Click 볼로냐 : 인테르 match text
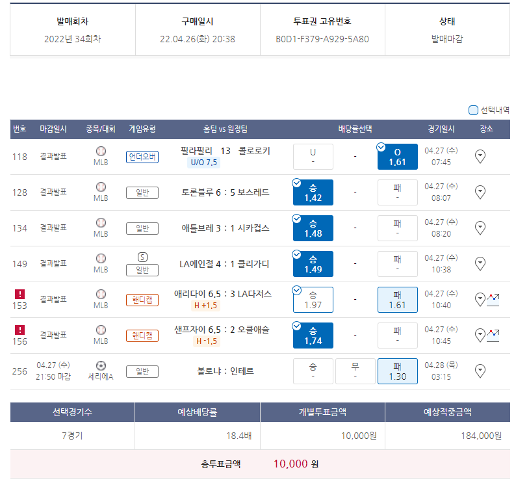The height and width of the screenshot is (487, 516). 226,371
